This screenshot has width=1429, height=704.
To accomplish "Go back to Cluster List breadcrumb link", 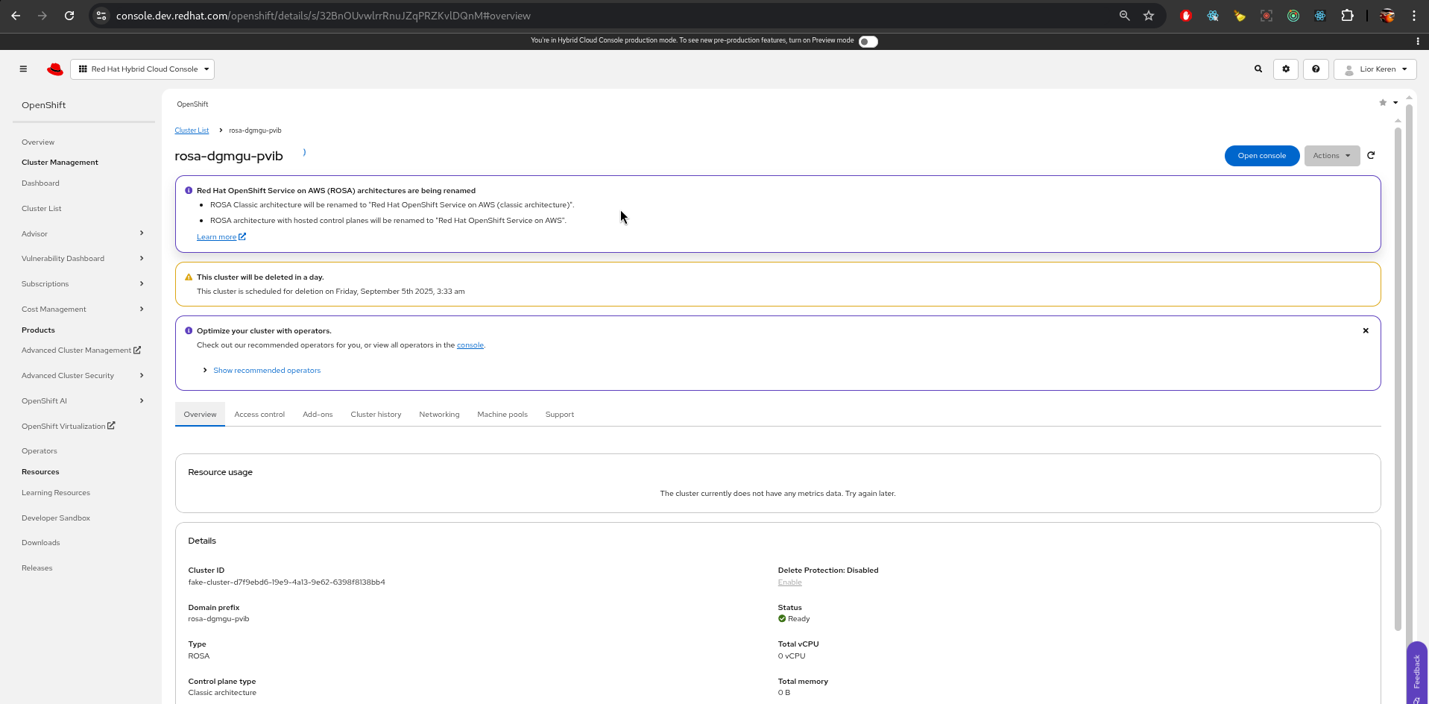I will point(192,131).
